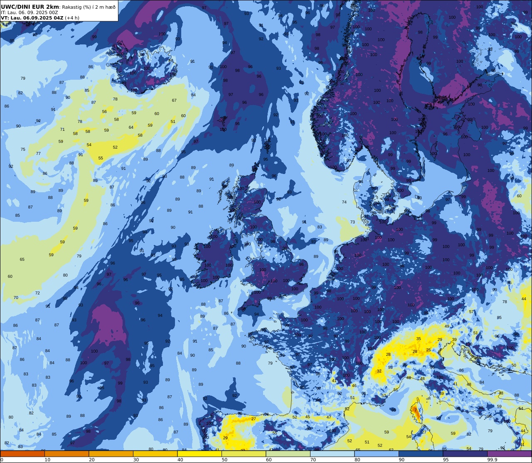The width and height of the screenshot is (532, 463).
Task: Click the 20–30 light orange legend swatch
Action: [x=111, y=453]
